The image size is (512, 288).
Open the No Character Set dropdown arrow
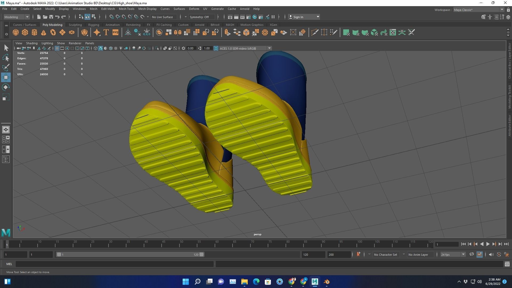(369, 254)
